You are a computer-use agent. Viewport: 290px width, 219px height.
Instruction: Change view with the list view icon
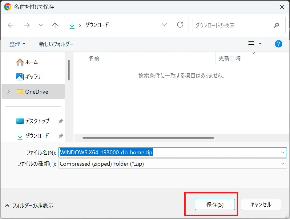point(251,44)
